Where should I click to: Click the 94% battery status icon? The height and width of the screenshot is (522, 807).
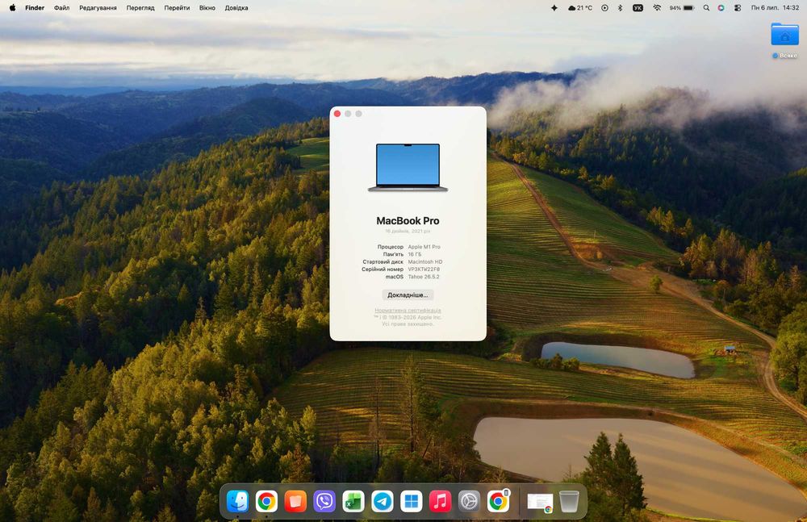point(682,8)
